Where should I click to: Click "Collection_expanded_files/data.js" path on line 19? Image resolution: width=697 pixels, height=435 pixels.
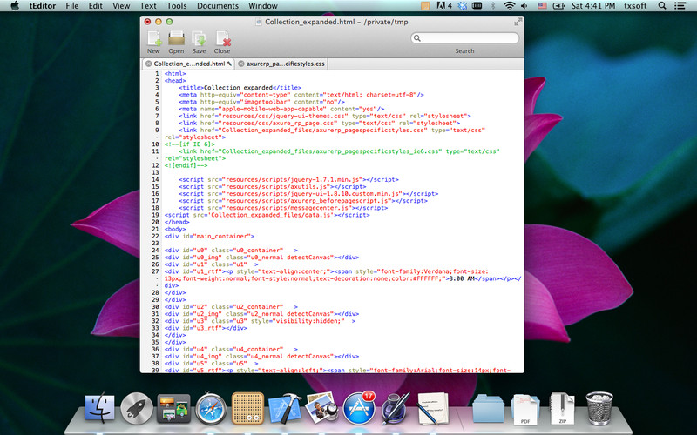(271, 215)
